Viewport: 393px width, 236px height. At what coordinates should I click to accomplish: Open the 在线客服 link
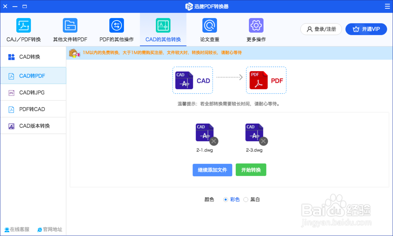click(x=17, y=229)
